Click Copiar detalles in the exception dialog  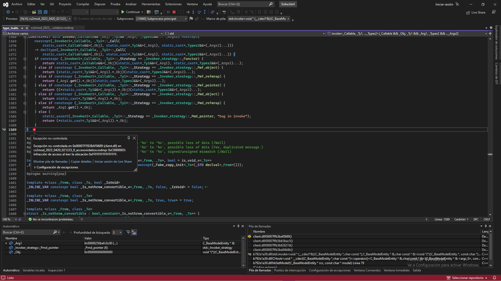(x=81, y=161)
